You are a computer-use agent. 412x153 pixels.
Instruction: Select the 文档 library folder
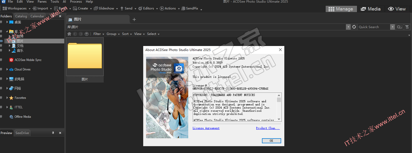click(x=18, y=46)
